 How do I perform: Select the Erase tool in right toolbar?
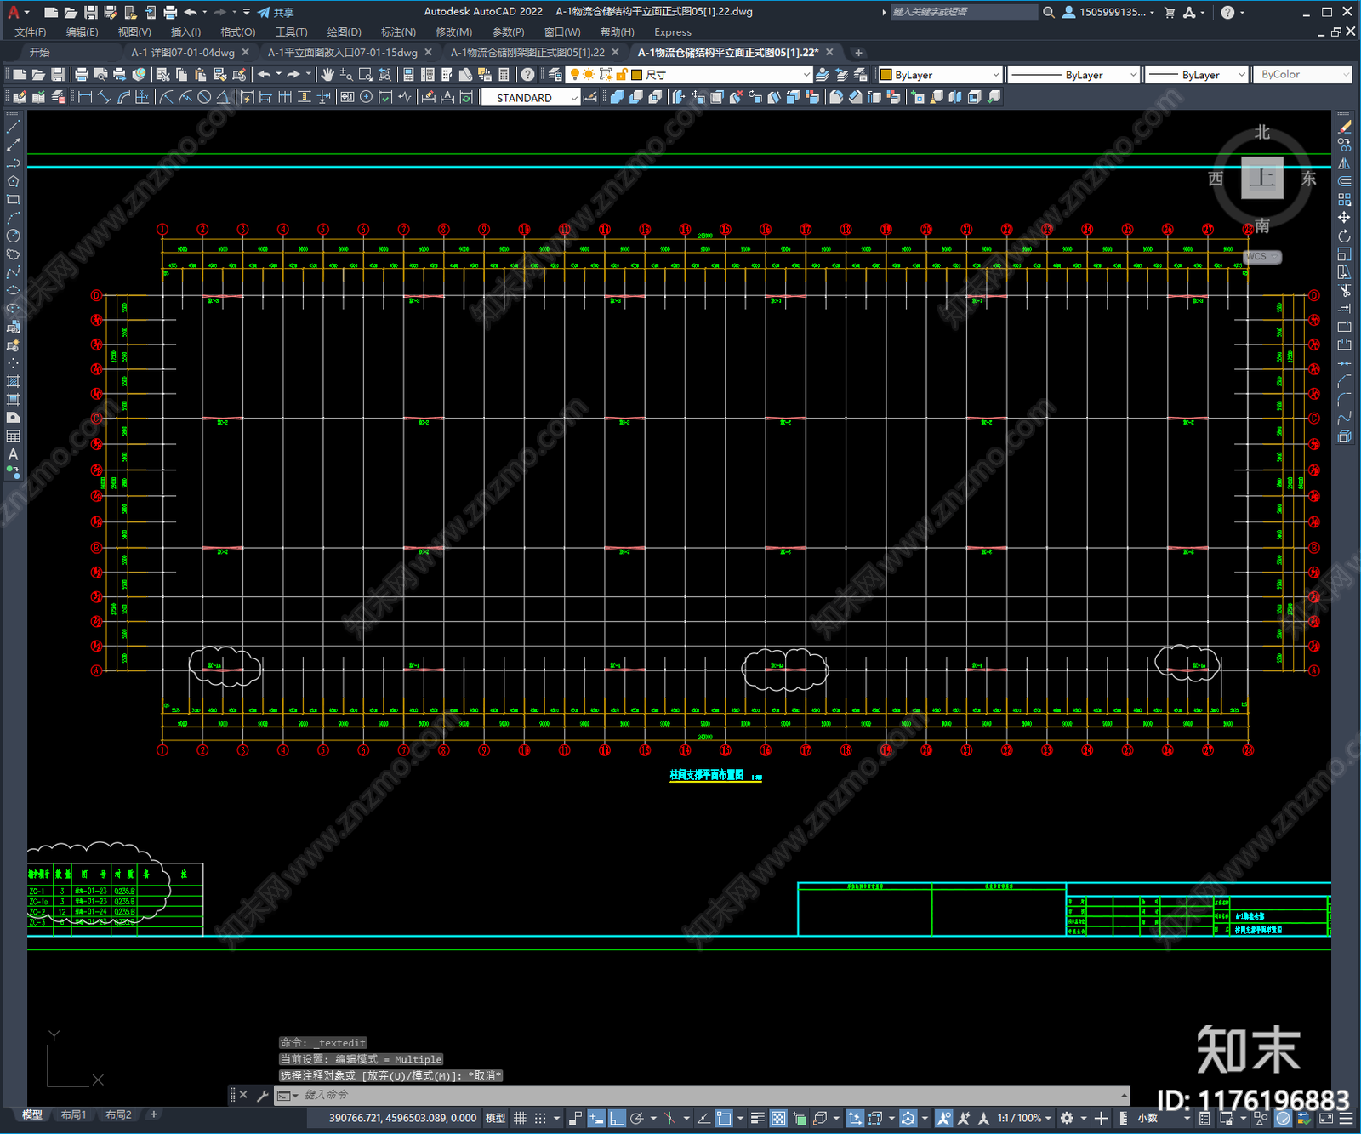point(1345,127)
